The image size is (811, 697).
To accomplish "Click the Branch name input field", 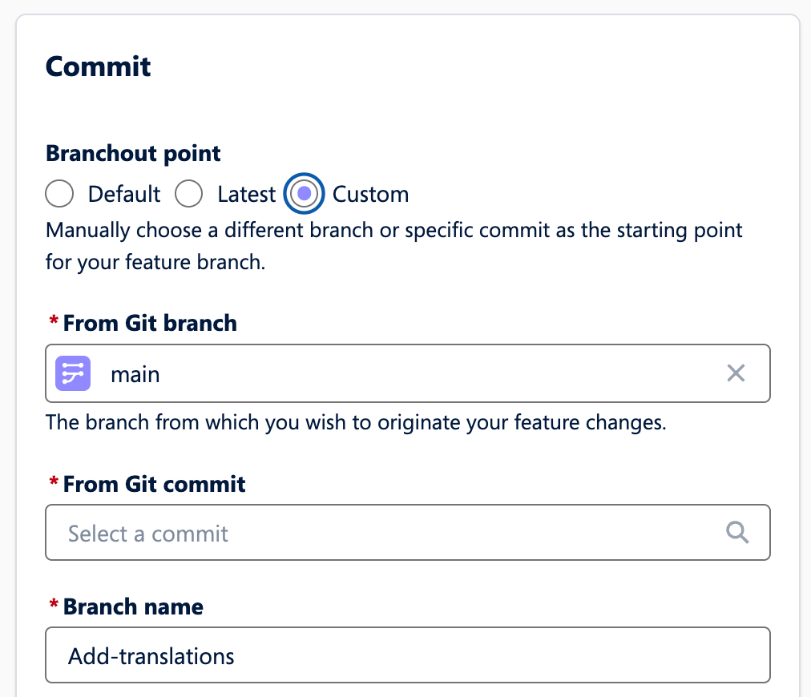I will point(407,655).
